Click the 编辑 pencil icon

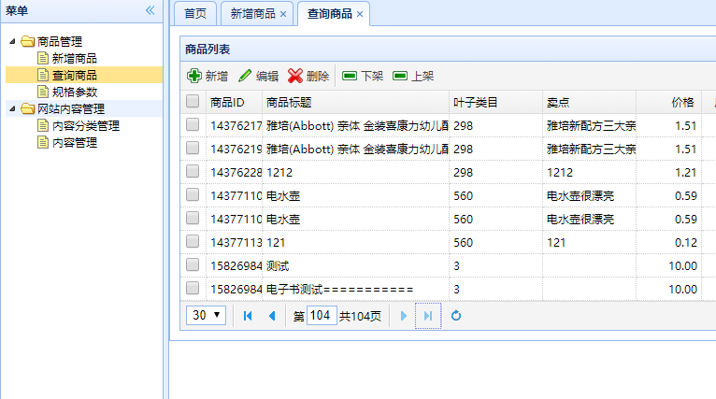tap(245, 76)
